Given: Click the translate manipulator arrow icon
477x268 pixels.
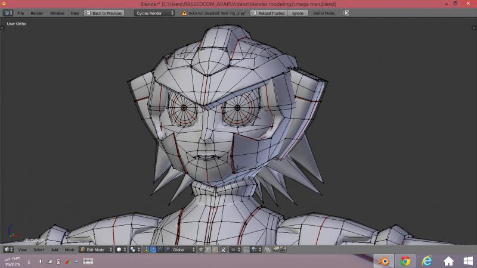Looking at the screenshot, I should coord(153,250).
